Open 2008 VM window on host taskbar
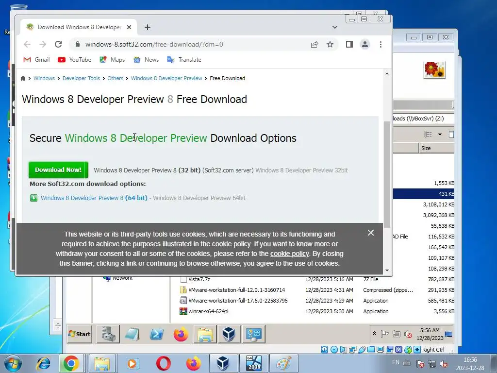Screen dimensions: 497x373 tap(254, 363)
